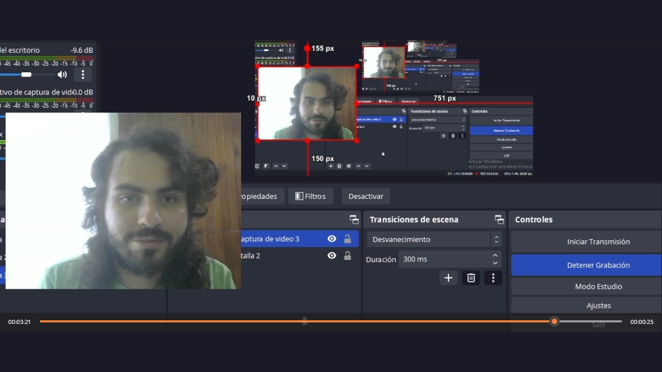The height and width of the screenshot is (372, 662).
Task: Click remaining time '00:00:25' on the player
Action: pos(642,322)
